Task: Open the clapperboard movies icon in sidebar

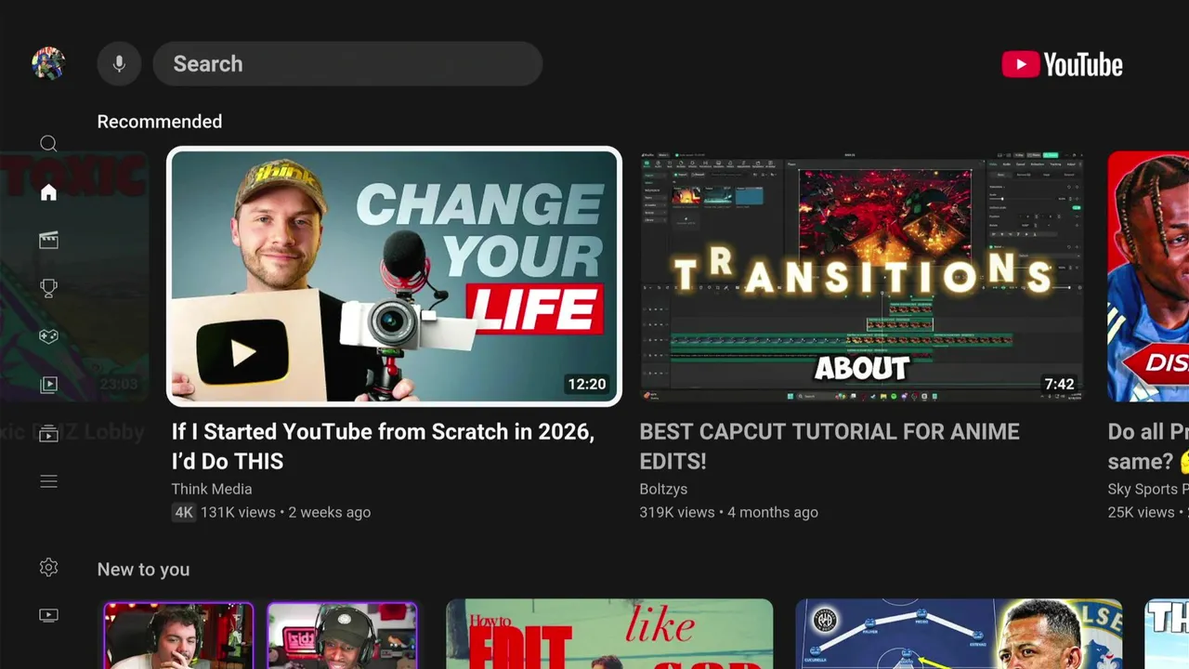Action: [x=48, y=241]
